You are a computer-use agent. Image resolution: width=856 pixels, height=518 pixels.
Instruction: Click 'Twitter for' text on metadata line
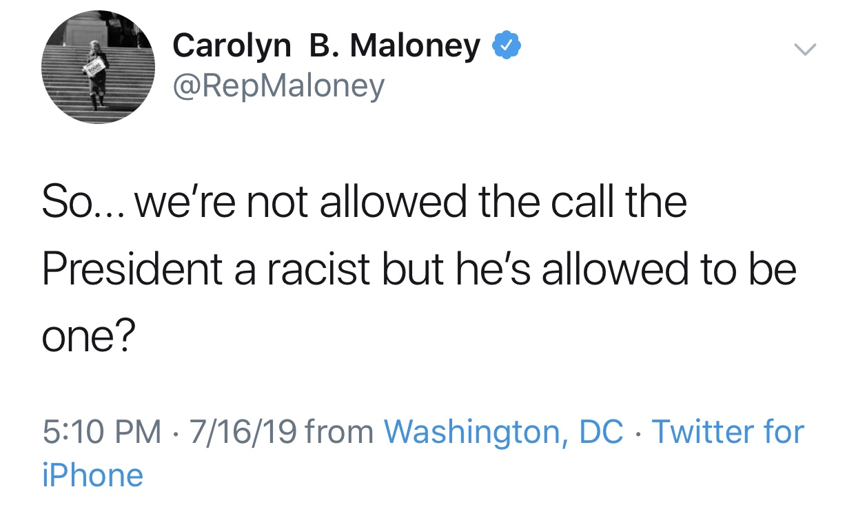pyautogui.click(x=728, y=432)
